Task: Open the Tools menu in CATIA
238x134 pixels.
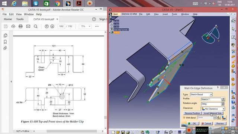Action: point(174,14)
